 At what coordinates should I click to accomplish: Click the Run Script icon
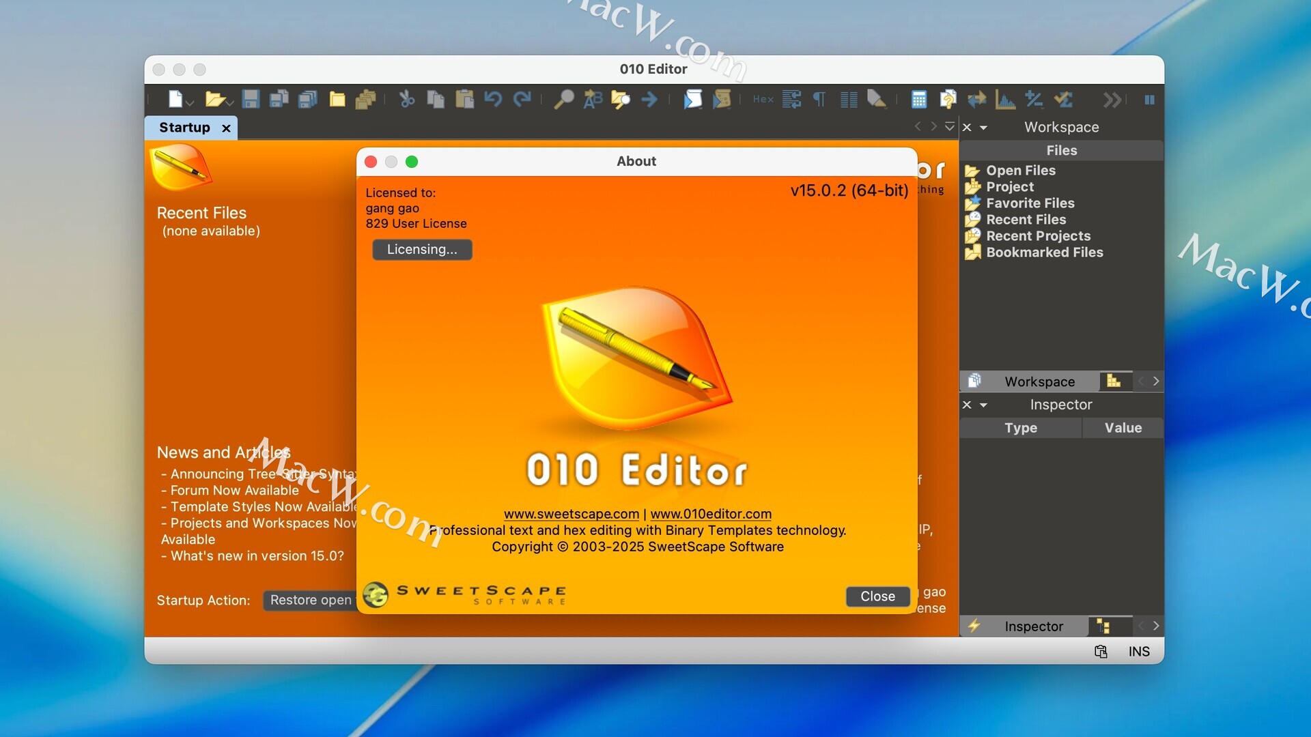[692, 100]
